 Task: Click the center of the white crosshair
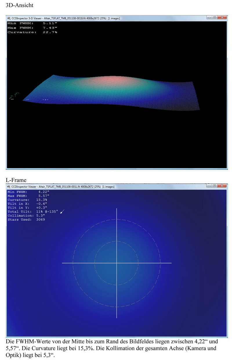coord(117,263)
